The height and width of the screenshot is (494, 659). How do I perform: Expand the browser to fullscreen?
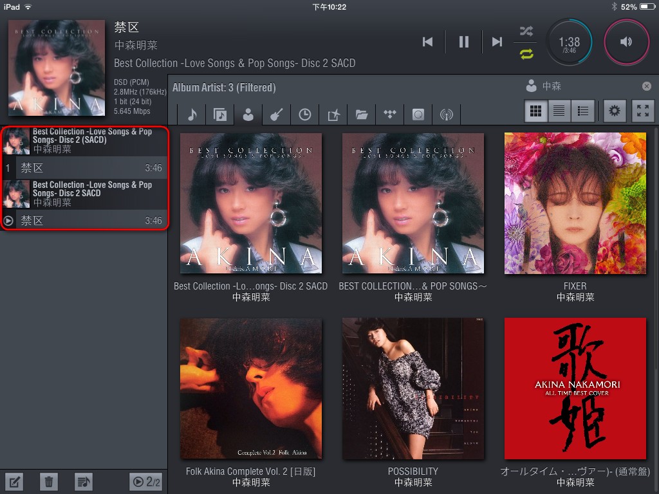pos(643,111)
